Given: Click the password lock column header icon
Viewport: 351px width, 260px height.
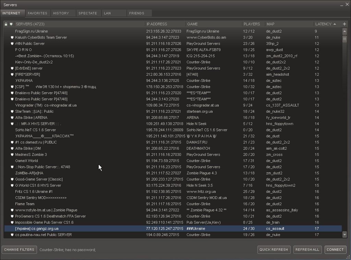Looking at the screenshot, I should (6, 24).
